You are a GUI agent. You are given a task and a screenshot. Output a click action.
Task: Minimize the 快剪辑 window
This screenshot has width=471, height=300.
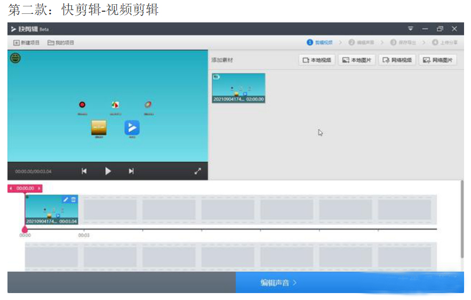click(425, 29)
